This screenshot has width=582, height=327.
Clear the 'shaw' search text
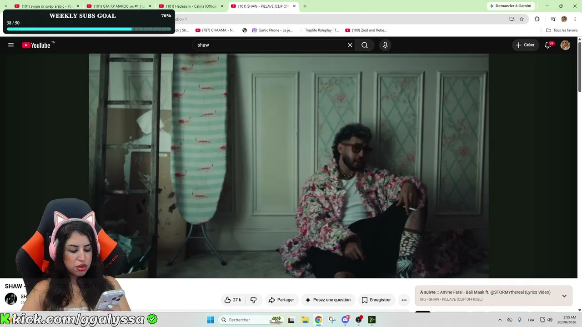(350, 45)
